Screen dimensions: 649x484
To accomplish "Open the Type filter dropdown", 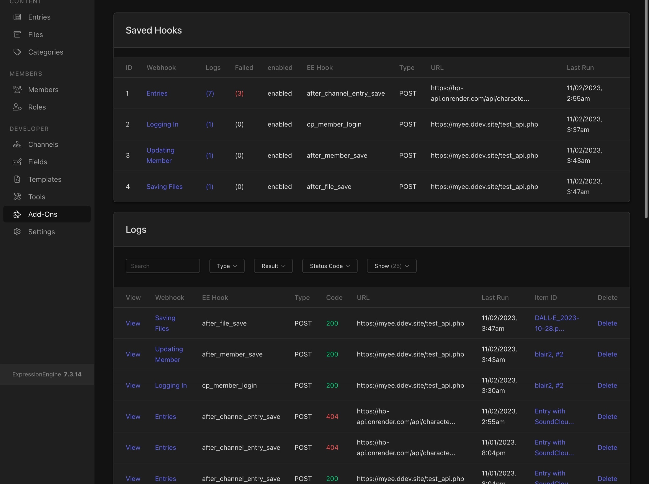I will pos(227,266).
